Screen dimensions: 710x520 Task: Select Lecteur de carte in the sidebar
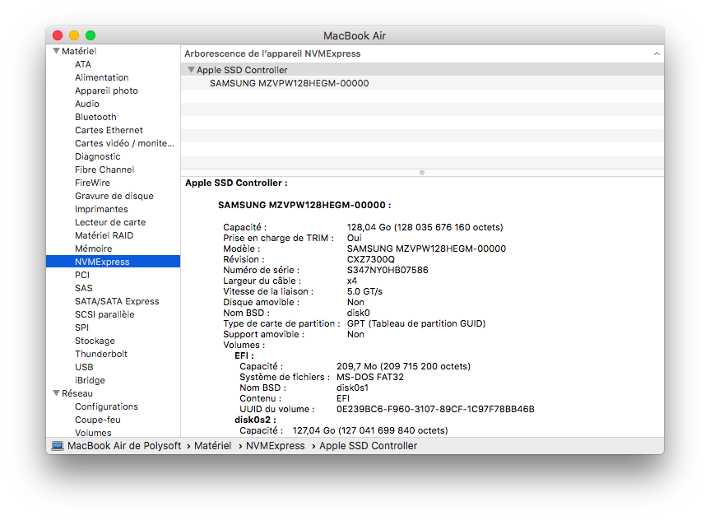tap(110, 222)
